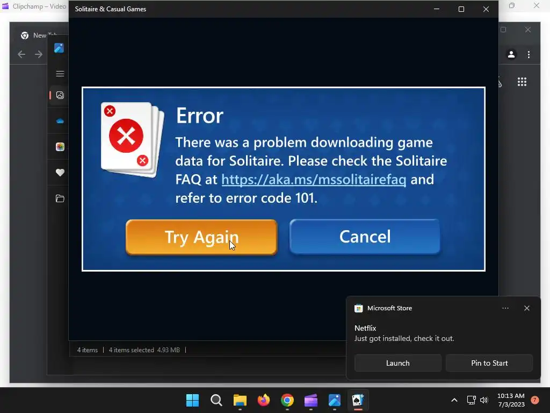Pin Netflix to Start

pos(489,363)
